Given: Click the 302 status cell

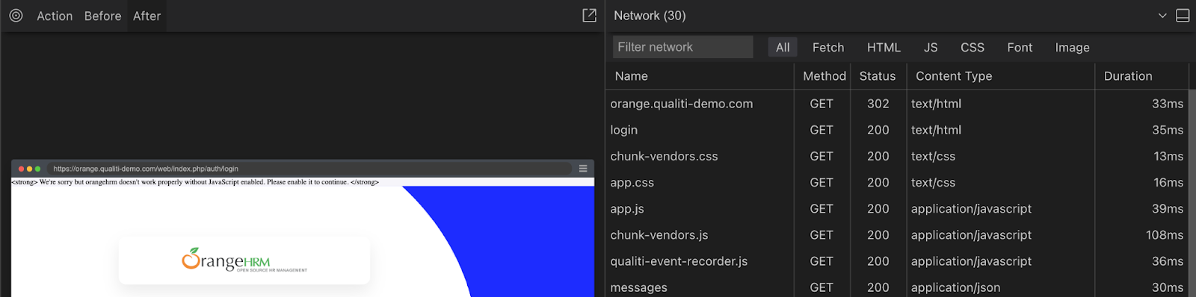Looking at the screenshot, I should (878, 104).
